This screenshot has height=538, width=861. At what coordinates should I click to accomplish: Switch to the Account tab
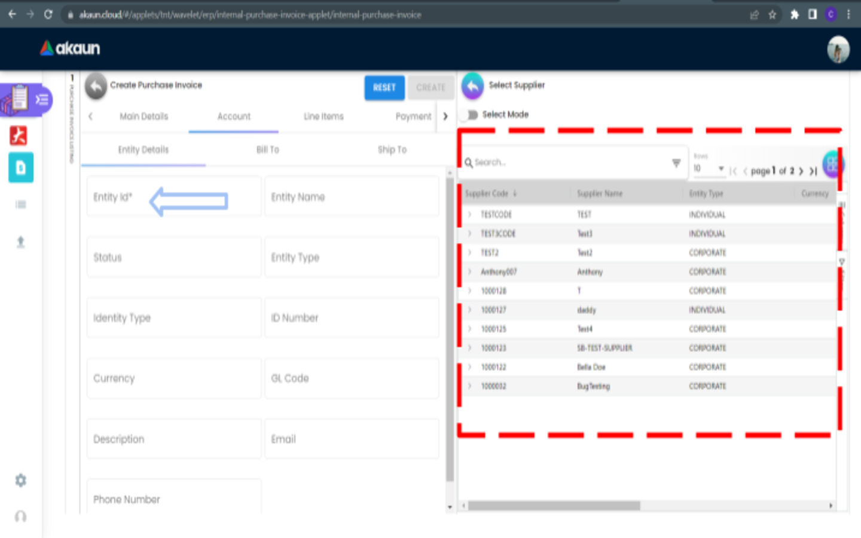click(x=234, y=117)
